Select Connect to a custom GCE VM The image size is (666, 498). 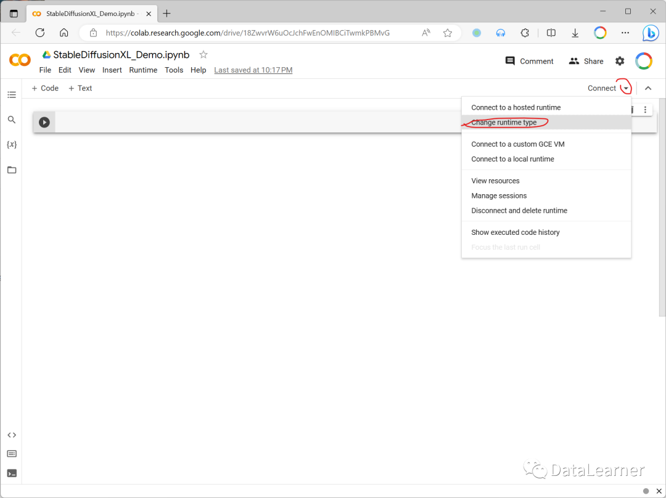point(546,144)
